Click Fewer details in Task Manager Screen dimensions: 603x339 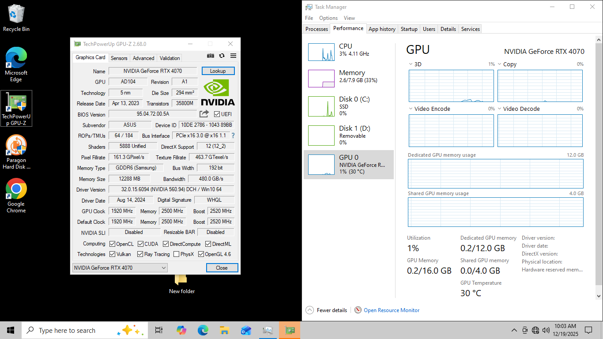326,310
